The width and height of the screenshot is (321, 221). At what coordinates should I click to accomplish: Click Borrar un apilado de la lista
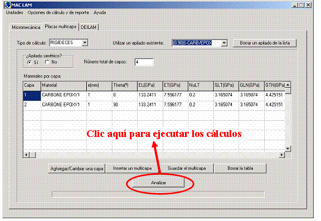tap(265, 43)
